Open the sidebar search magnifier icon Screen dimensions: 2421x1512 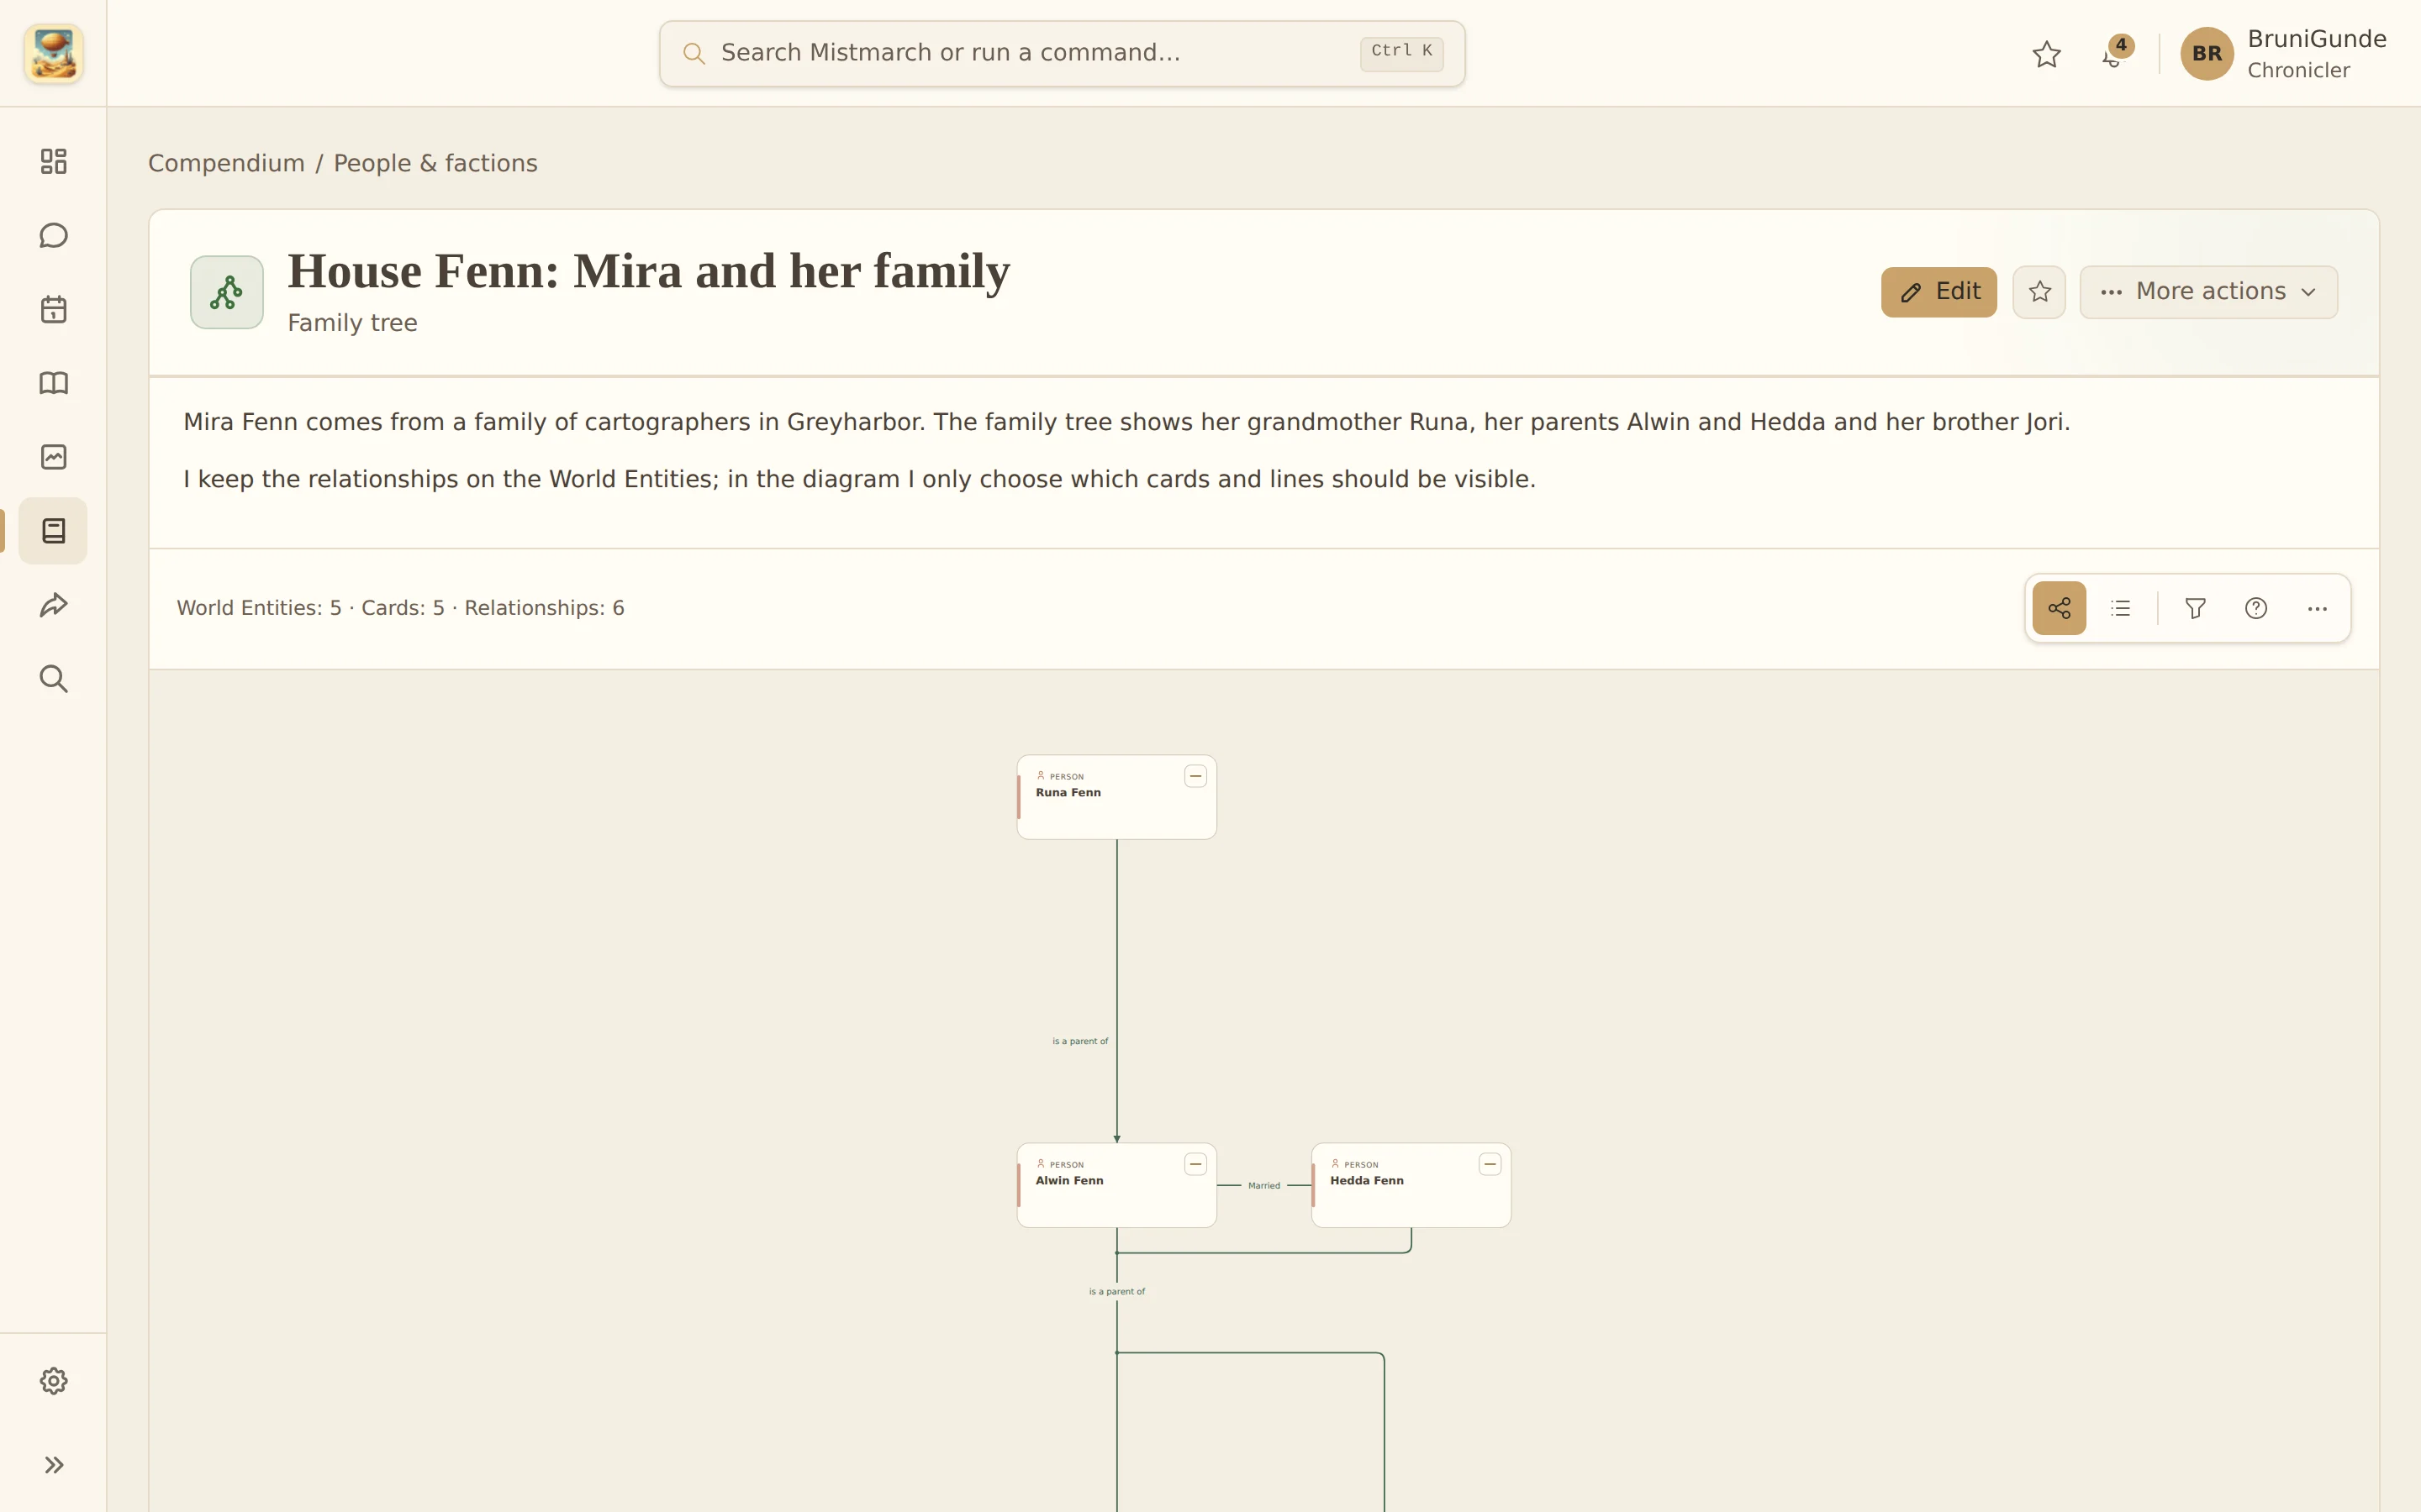click(x=53, y=679)
